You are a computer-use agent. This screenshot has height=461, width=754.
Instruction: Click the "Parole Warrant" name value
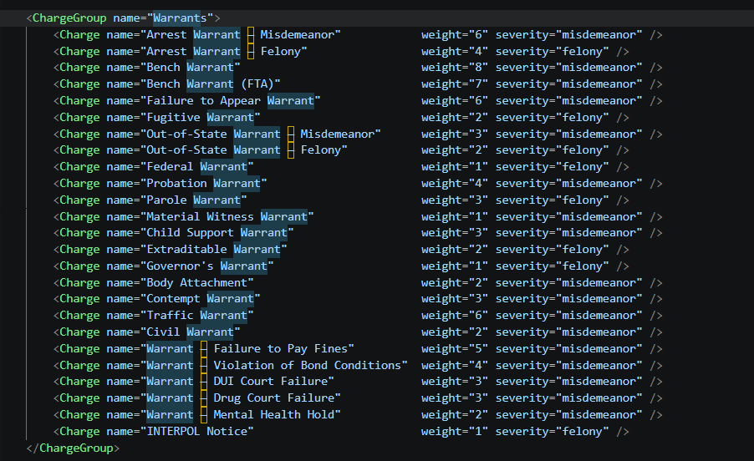[x=193, y=200]
